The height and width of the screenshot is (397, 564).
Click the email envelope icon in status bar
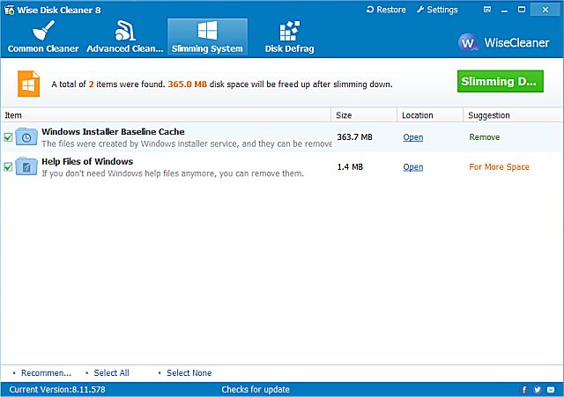point(551,389)
